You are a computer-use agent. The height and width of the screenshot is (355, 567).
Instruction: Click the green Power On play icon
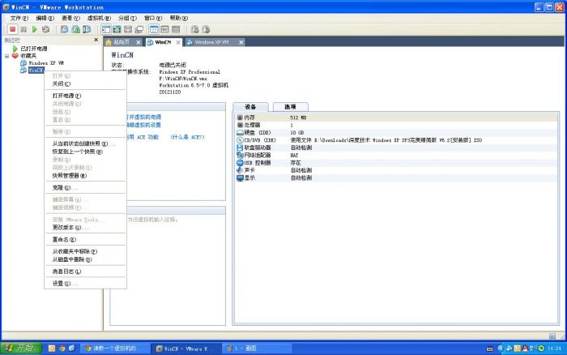(x=35, y=29)
